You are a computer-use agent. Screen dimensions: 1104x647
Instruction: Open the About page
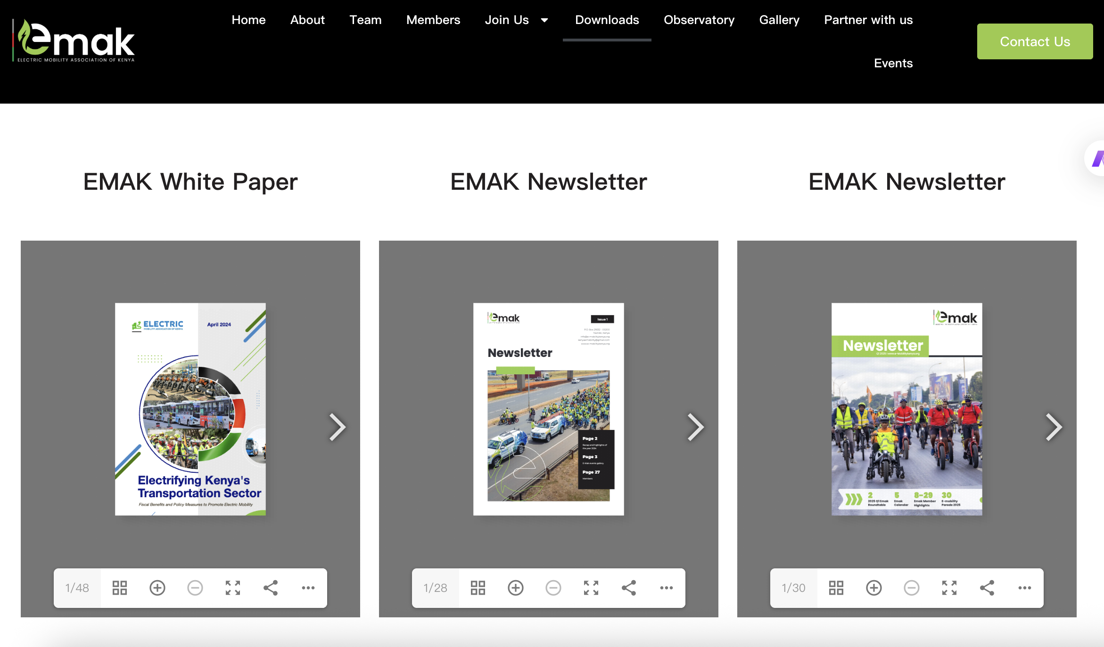[x=307, y=20]
